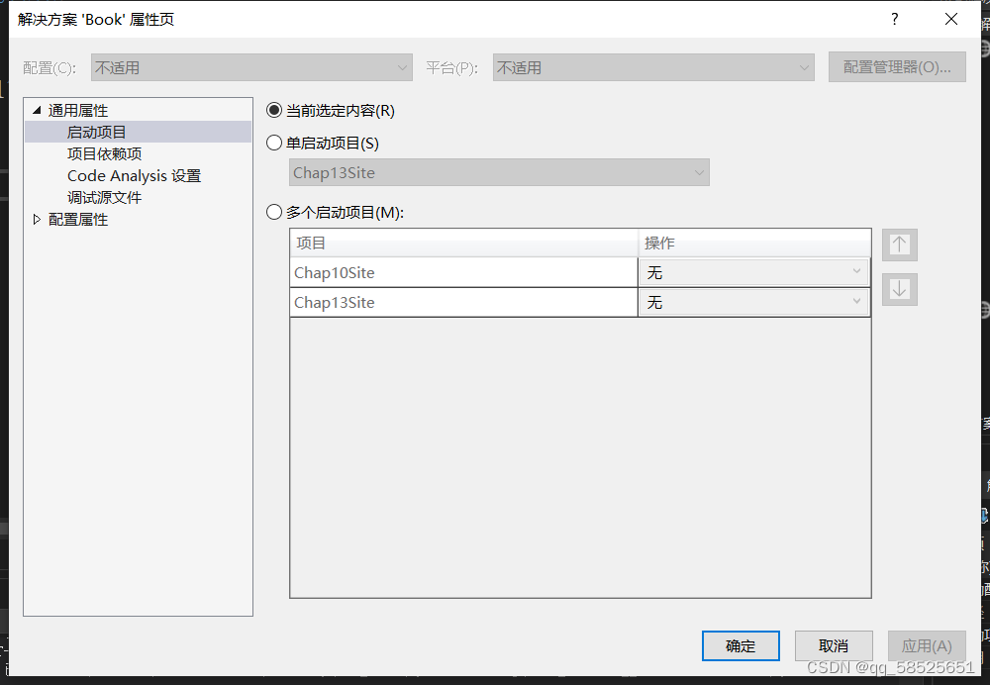Click the move up arrow button

click(x=900, y=245)
